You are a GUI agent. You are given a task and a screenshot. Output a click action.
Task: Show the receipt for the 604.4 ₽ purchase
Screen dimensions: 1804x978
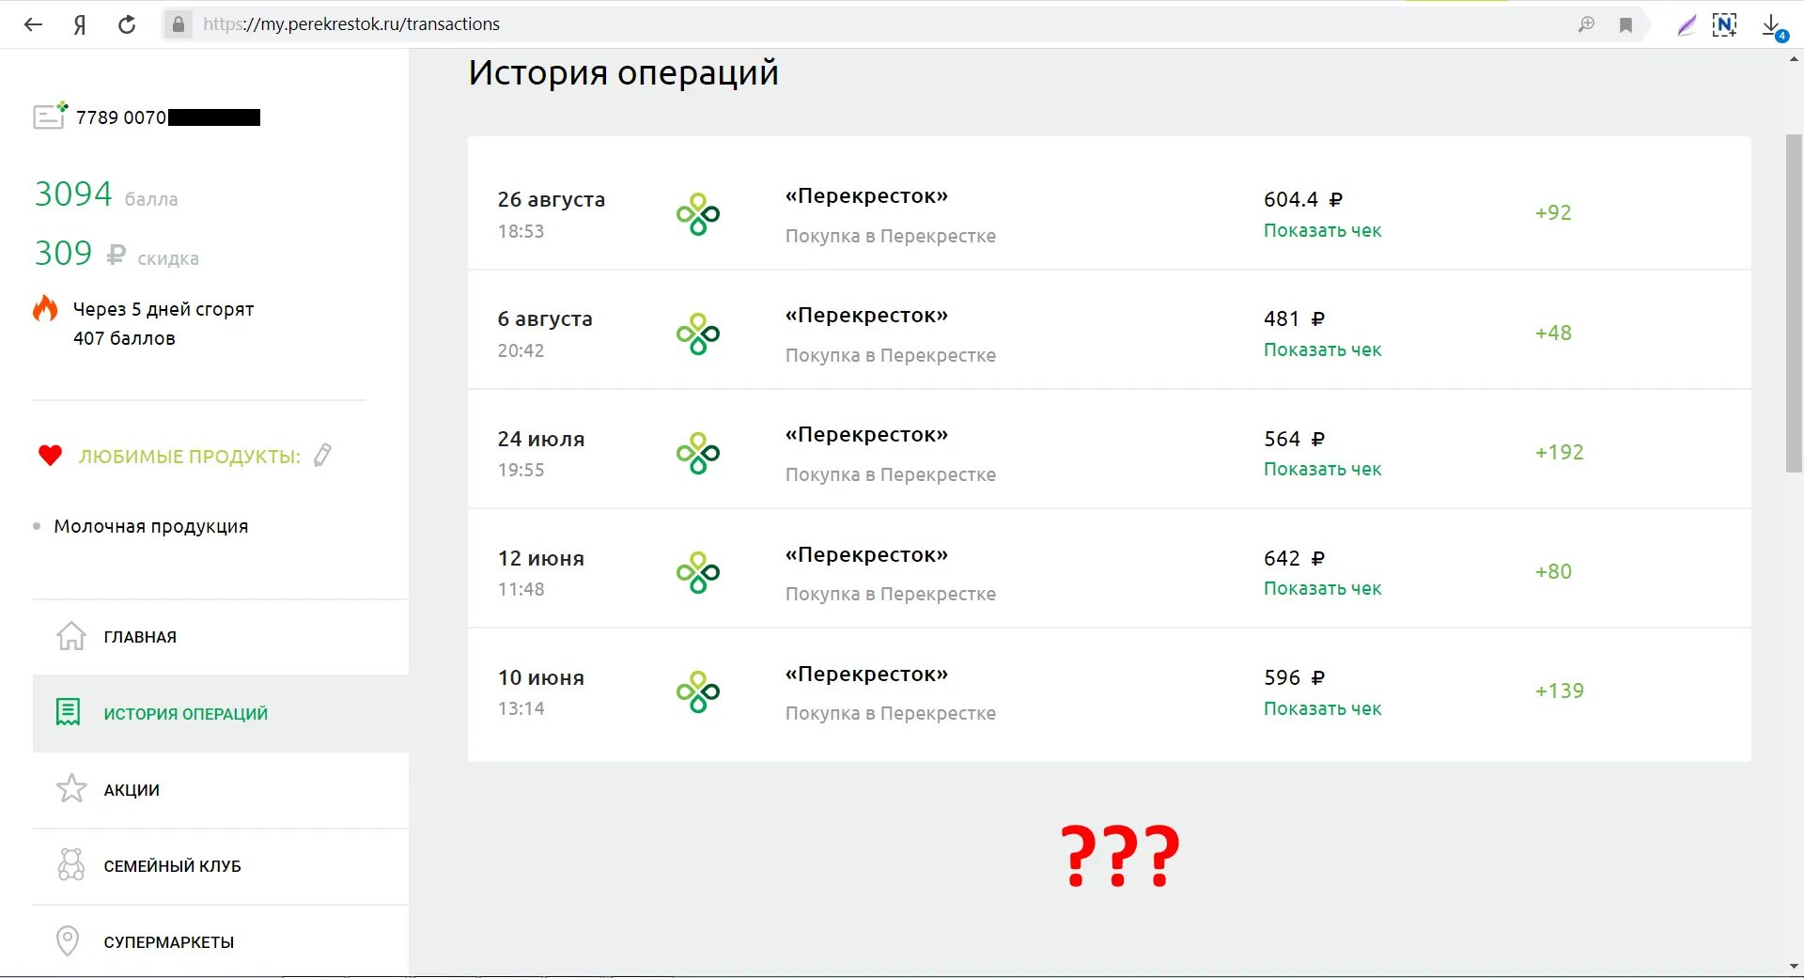tap(1322, 230)
